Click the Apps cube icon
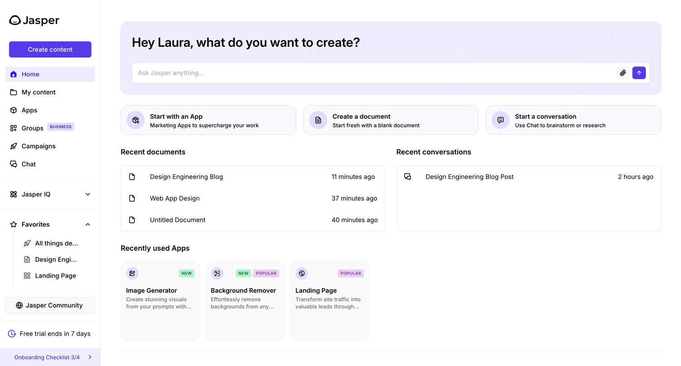The width and height of the screenshot is (681, 366). click(x=14, y=110)
